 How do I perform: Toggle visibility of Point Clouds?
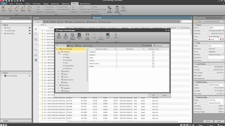[30, 34]
